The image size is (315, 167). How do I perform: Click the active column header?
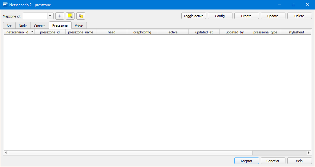click(x=173, y=32)
